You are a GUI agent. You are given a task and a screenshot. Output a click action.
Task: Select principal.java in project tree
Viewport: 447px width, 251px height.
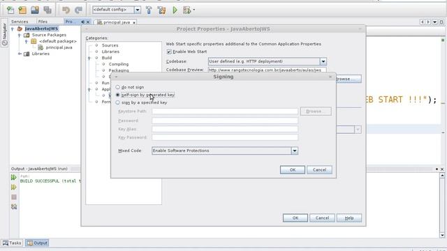click(x=59, y=47)
